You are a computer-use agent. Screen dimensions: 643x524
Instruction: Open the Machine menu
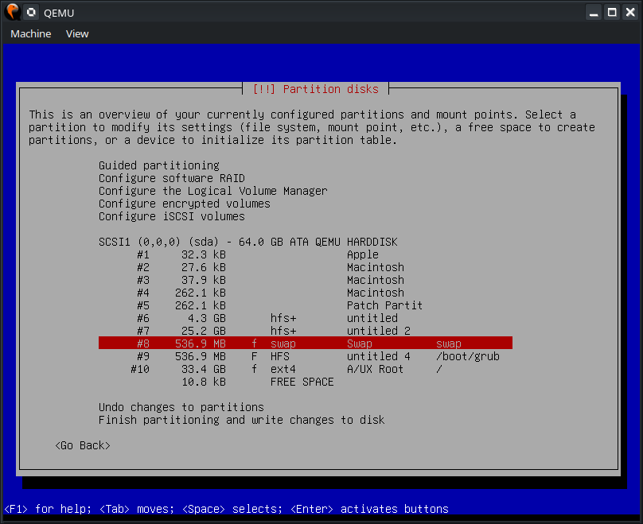click(30, 33)
